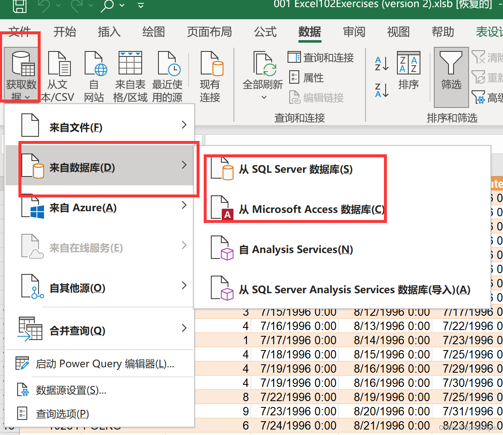Expand chevron on From File (来自文件) row

pos(184,124)
